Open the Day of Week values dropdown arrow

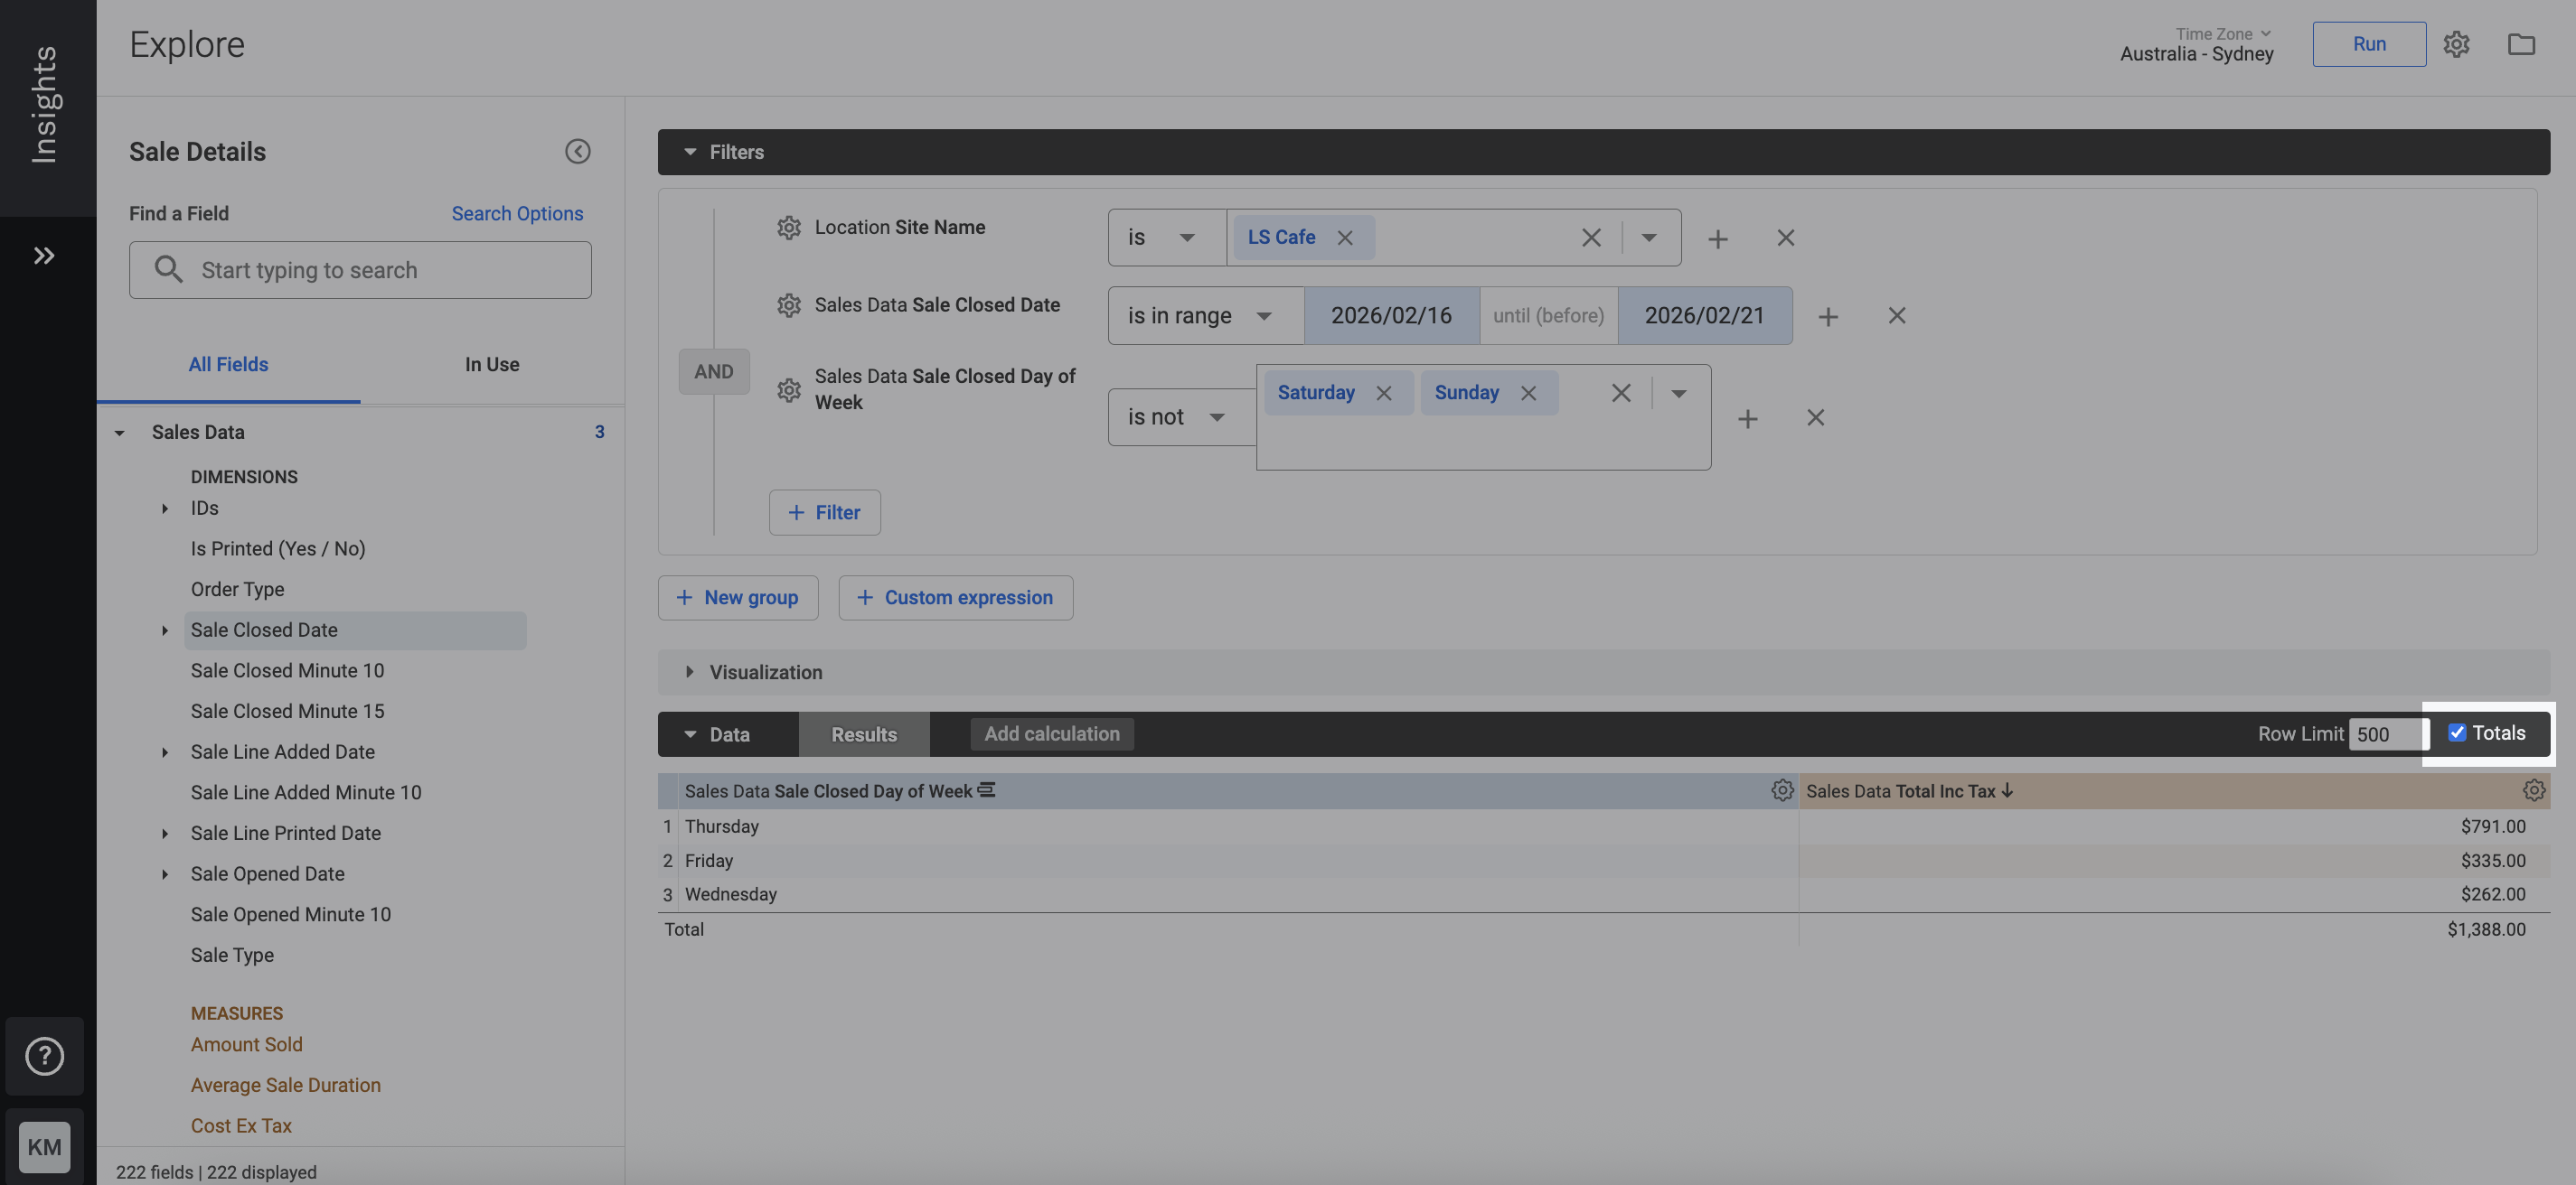pos(1679,394)
